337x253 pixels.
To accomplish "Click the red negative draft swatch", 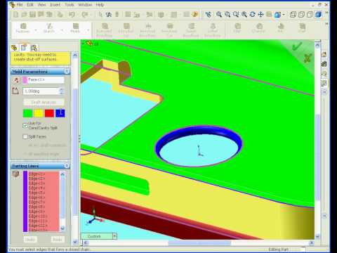I will pyautogui.click(x=49, y=113).
